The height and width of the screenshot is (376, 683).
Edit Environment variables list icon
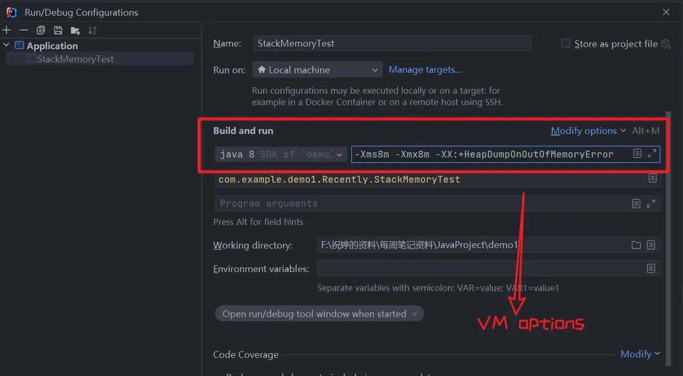point(651,268)
